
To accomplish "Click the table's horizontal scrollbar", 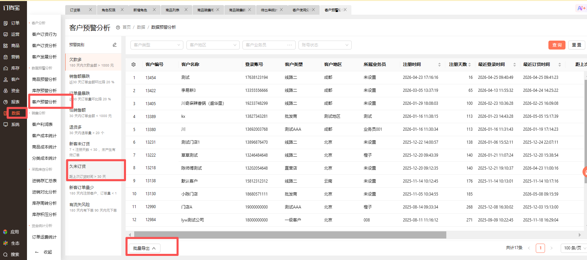I will pyautogui.click(x=290, y=235).
